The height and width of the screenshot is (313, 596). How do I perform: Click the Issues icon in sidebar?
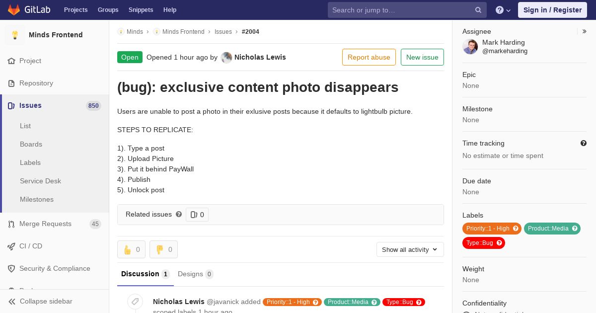[x=11, y=106]
